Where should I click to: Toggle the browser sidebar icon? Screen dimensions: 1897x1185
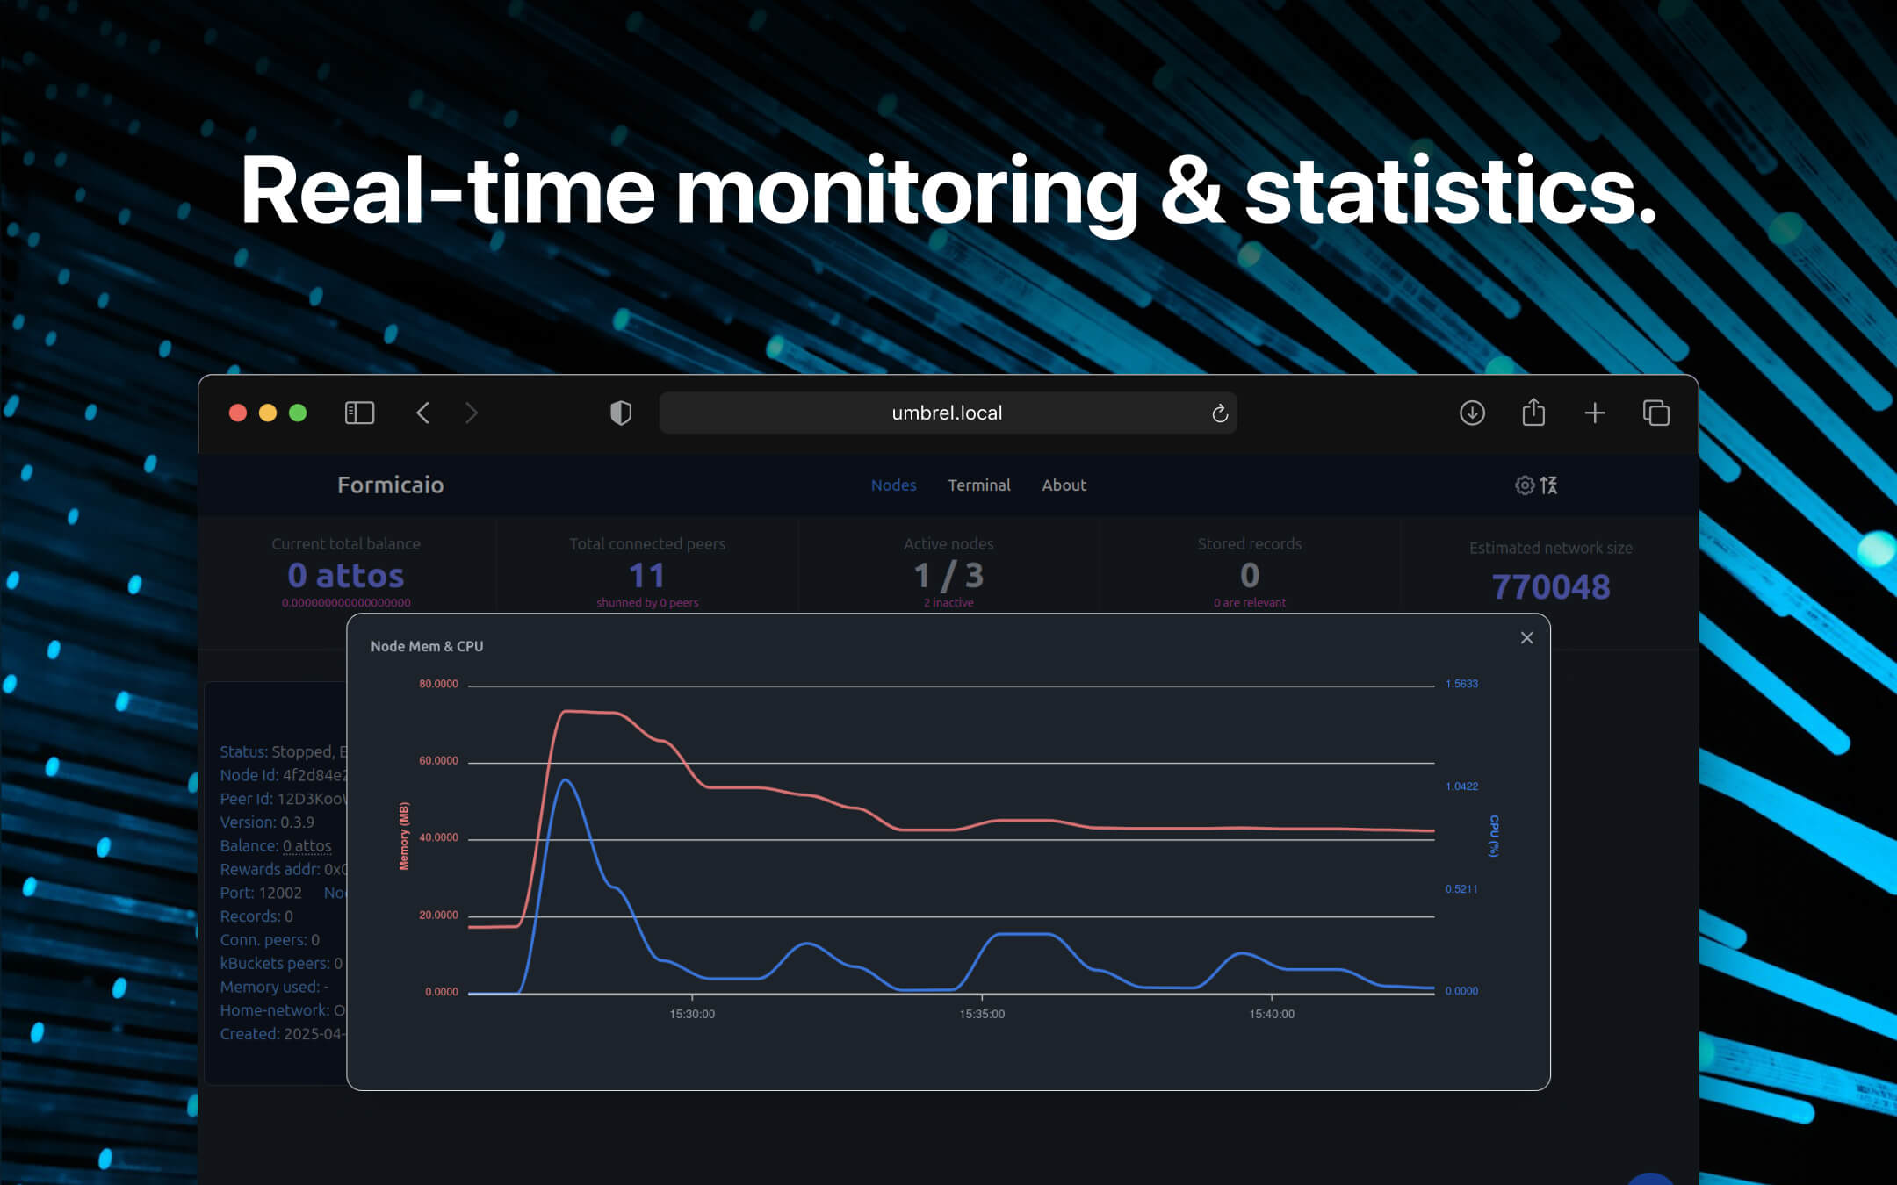(x=358, y=413)
